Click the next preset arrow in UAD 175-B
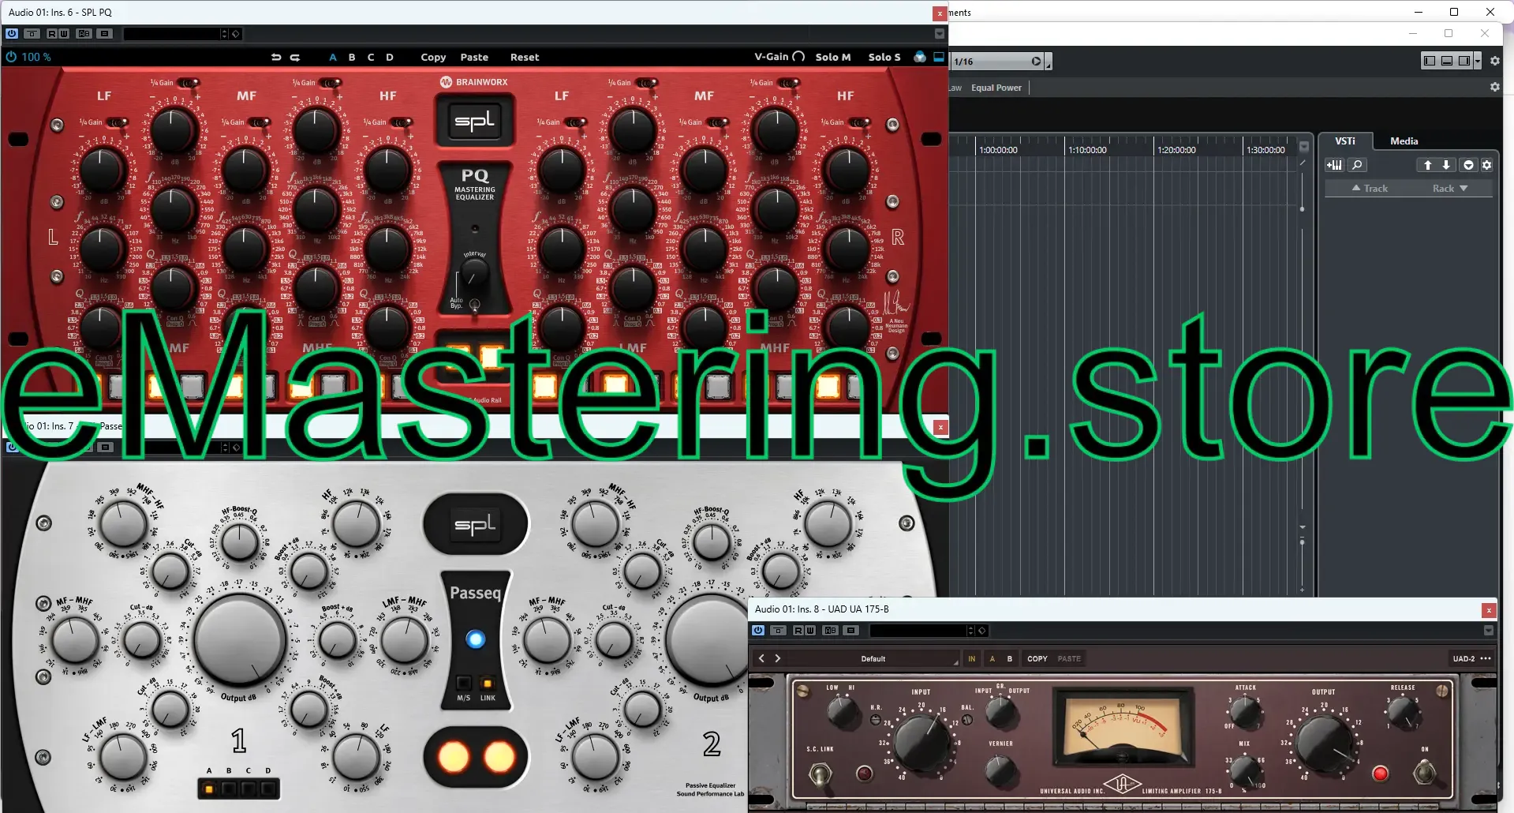The image size is (1514, 813). click(778, 658)
